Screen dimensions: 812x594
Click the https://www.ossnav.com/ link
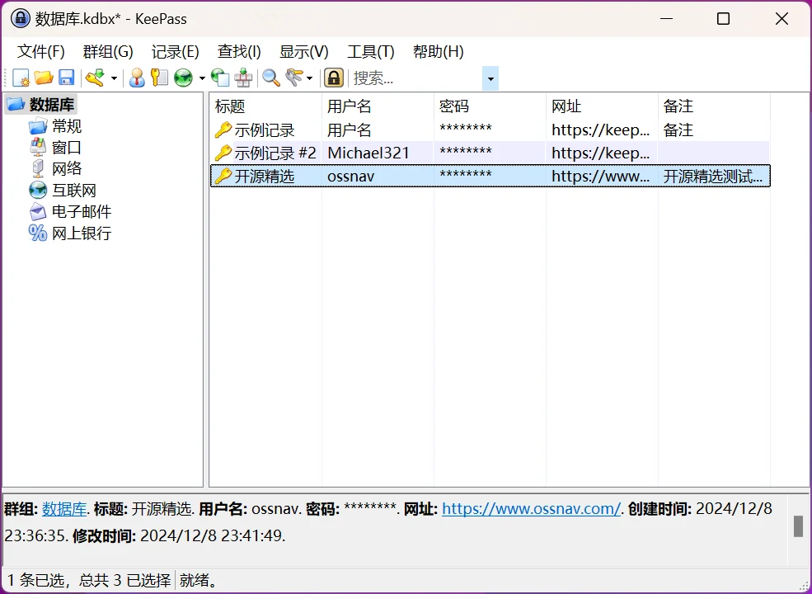pos(531,509)
